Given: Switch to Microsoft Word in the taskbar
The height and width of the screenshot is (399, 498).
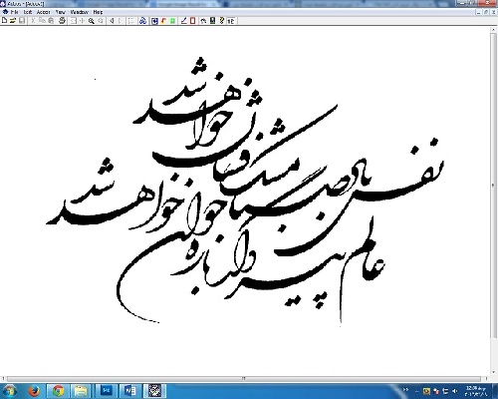Looking at the screenshot, I should [x=130, y=391].
